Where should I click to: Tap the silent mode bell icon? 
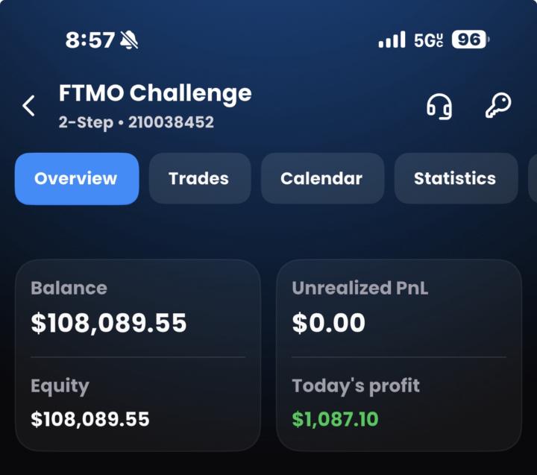[130, 40]
